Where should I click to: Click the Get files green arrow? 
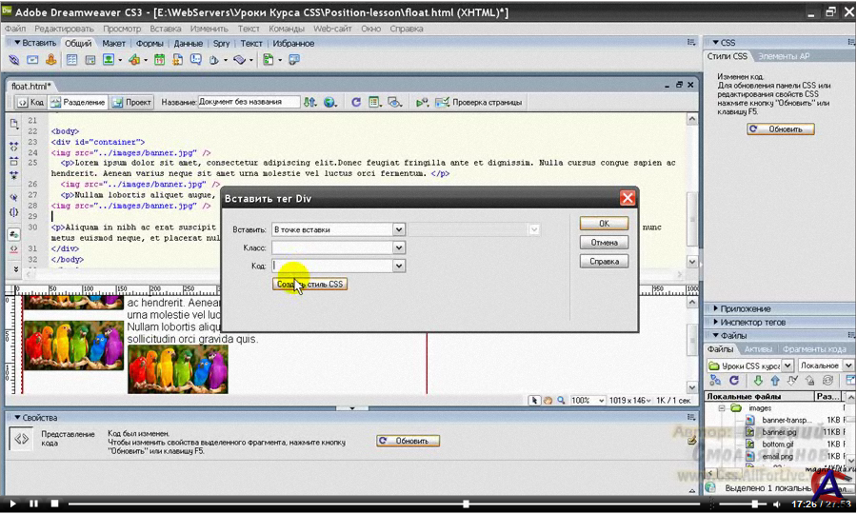(x=759, y=382)
